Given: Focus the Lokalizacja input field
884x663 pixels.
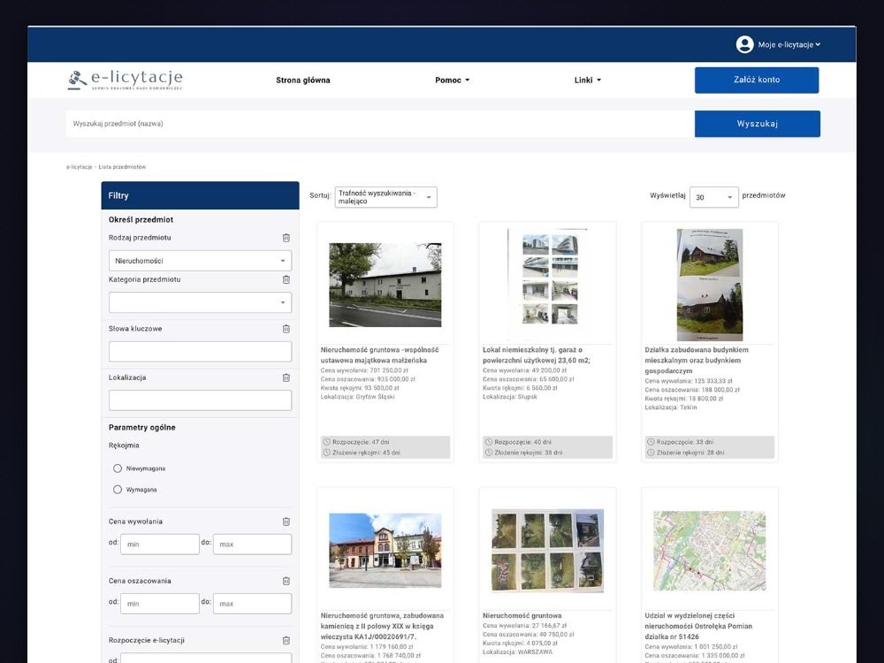Looking at the screenshot, I should pyautogui.click(x=200, y=400).
